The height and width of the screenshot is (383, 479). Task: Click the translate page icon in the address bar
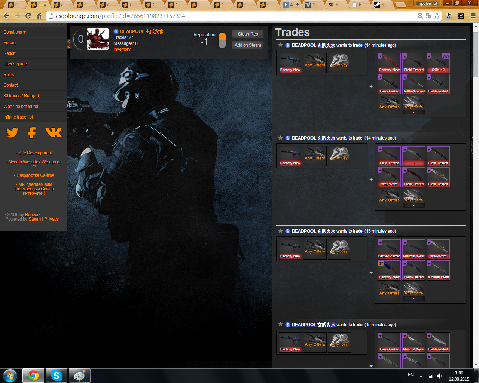point(429,16)
